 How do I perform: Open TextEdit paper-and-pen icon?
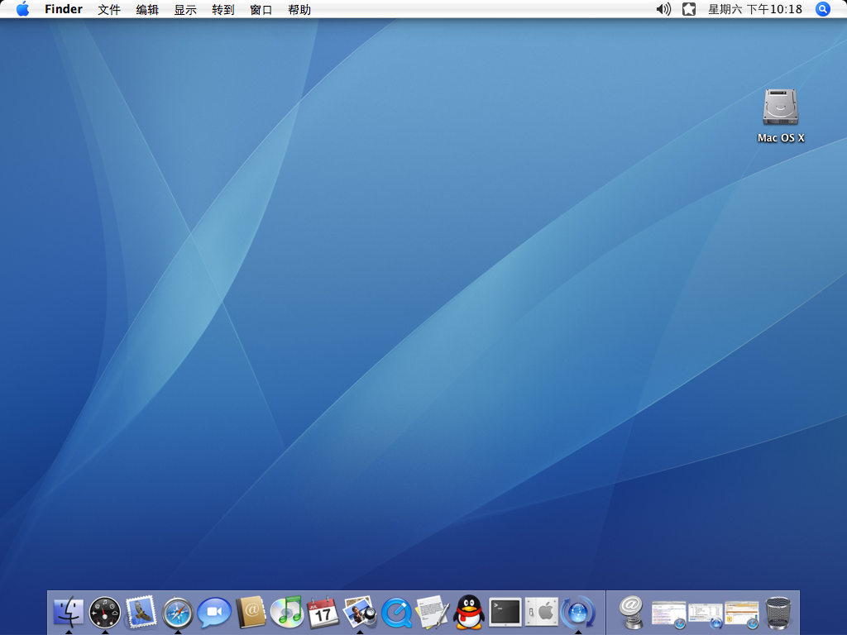[x=433, y=612]
